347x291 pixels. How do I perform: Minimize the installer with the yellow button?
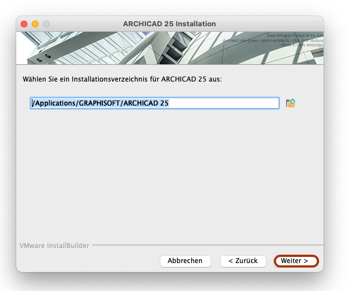35,24
